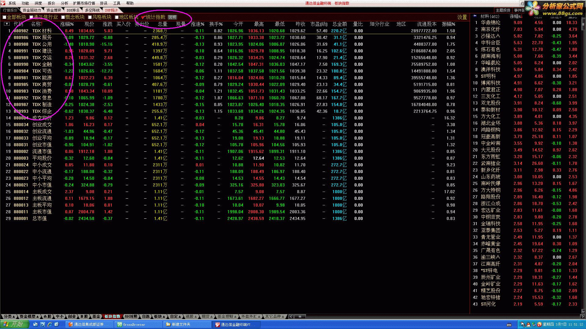The image size is (586, 329).
Task: Select 中科合臣 in the right list
Action: (490, 43)
